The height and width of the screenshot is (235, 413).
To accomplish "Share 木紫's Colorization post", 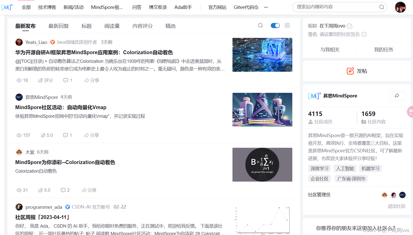I will (x=89, y=190).
